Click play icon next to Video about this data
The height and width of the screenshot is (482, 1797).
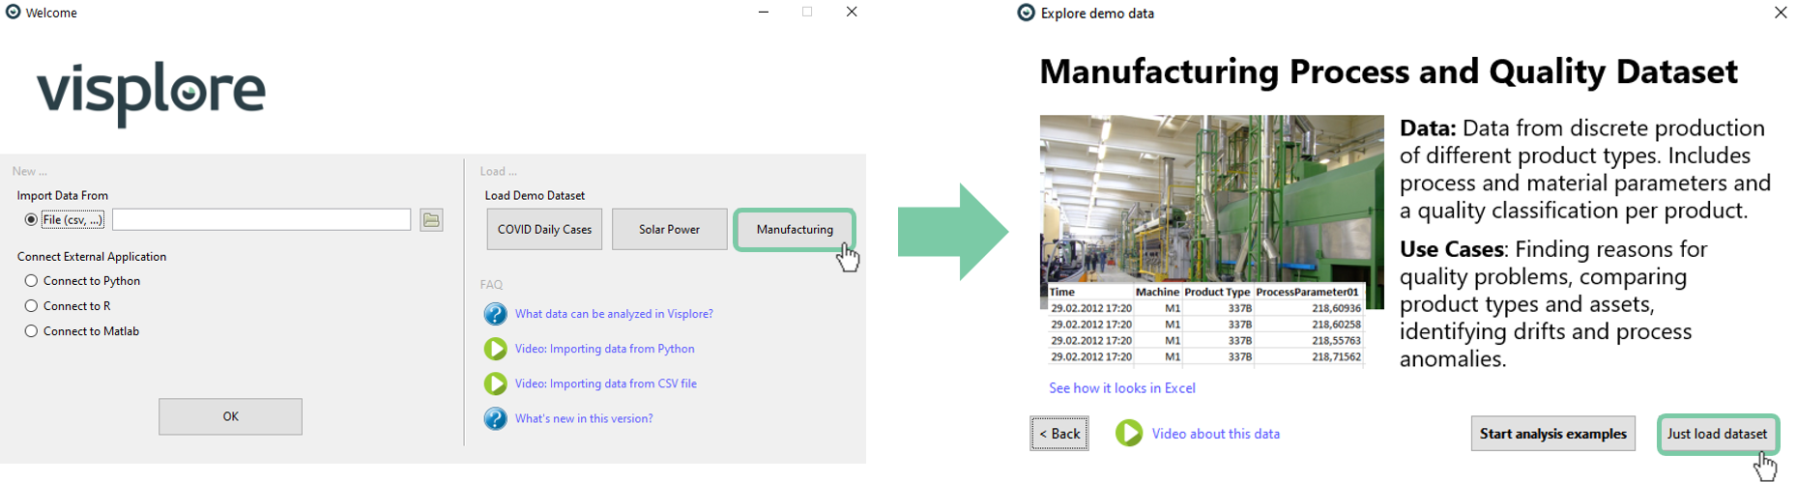(1128, 434)
